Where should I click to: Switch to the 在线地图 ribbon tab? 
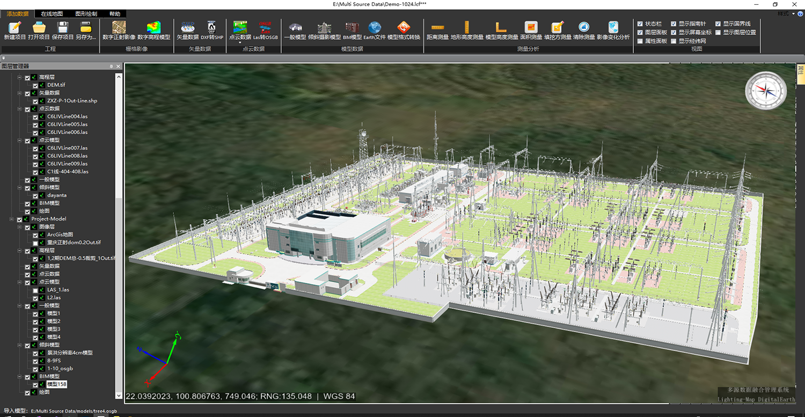pos(52,14)
